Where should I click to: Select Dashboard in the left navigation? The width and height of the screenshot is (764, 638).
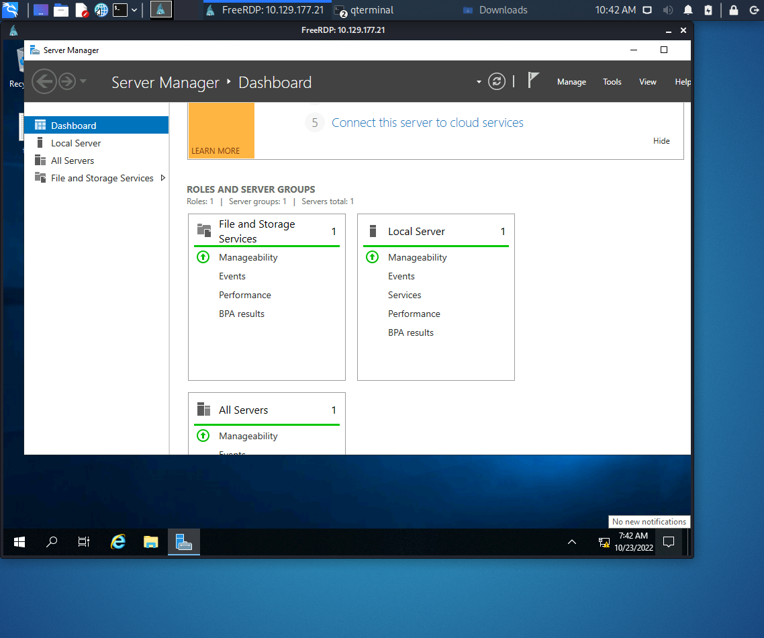(x=97, y=126)
